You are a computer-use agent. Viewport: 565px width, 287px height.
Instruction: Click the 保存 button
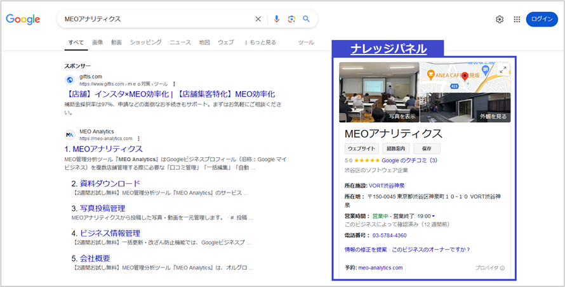coord(427,148)
